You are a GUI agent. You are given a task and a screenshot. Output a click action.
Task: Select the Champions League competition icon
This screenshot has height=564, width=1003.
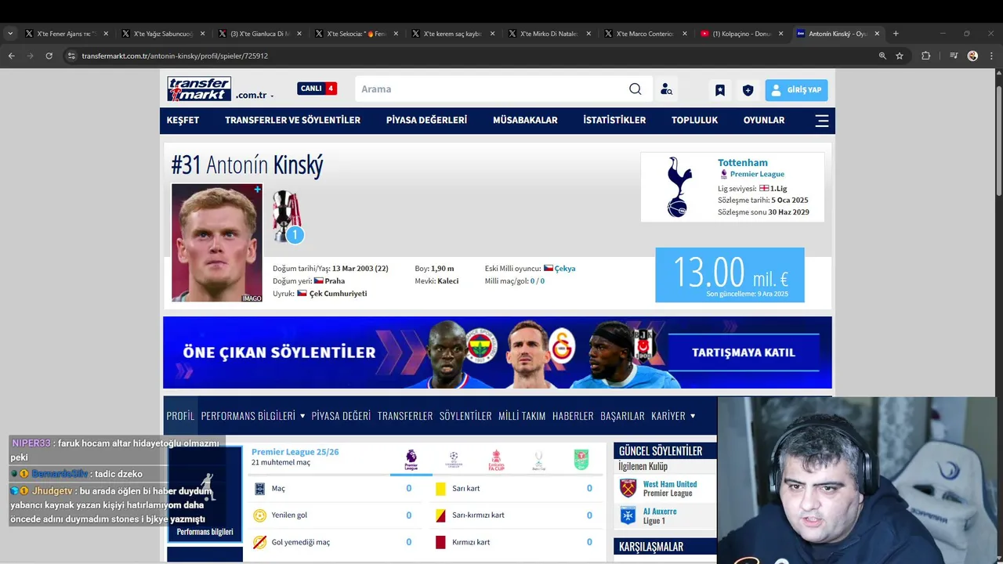click(x=454, y=460)
